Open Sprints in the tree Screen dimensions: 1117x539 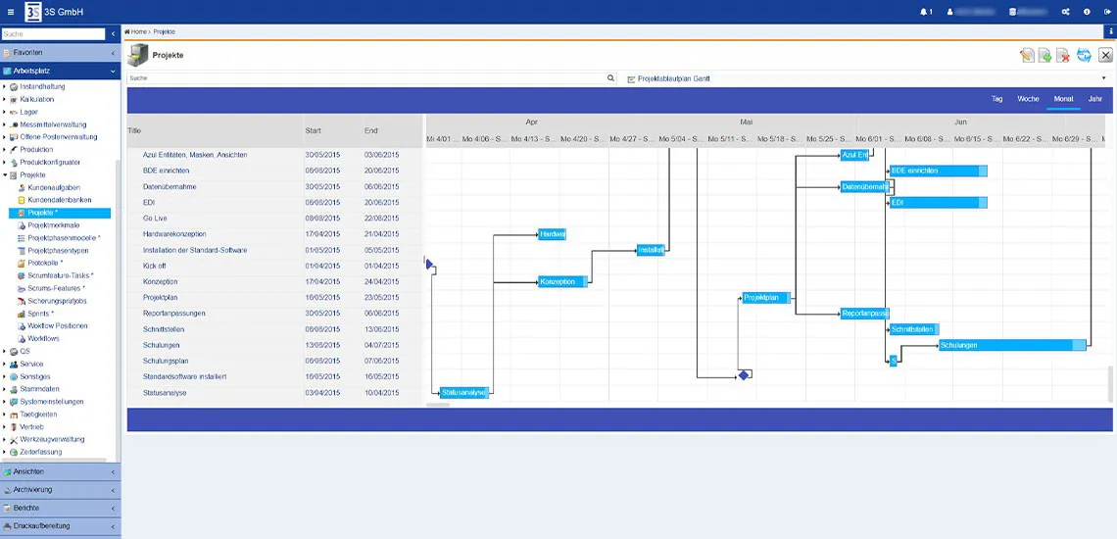(x=40, y=314)
